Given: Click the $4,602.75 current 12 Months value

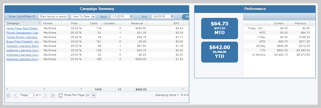Looking at the screenshot, I should 281,55.
